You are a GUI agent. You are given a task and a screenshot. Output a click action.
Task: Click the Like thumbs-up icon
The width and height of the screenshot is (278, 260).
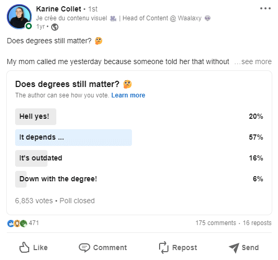[x=24, y=247]
